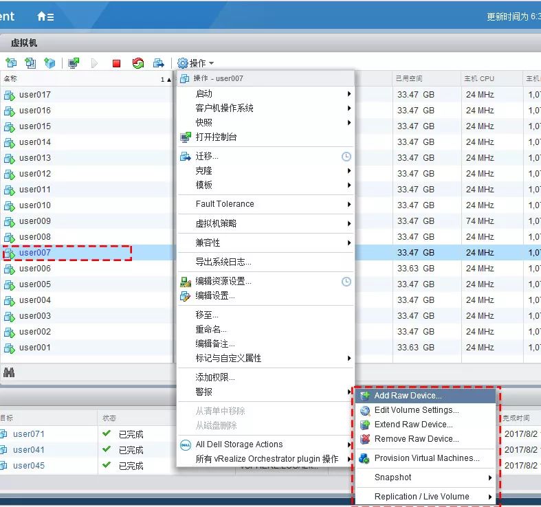Select the user006 virtual machine row

86,269
